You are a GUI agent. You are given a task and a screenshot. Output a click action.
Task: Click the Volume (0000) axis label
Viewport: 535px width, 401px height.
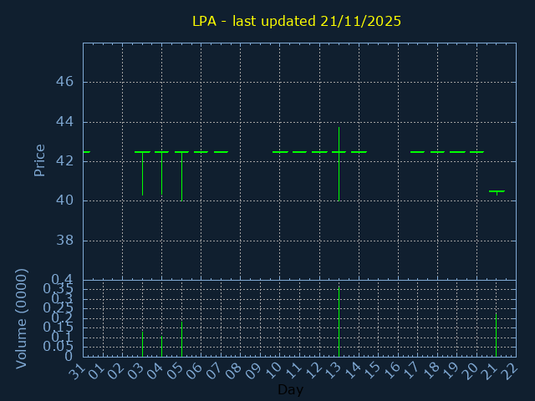pyautogui.click(x=22, y=318)
